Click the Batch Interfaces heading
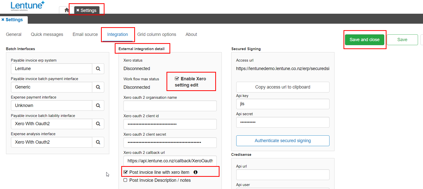This screenshot has height=189, width=423. click(20, 49)
